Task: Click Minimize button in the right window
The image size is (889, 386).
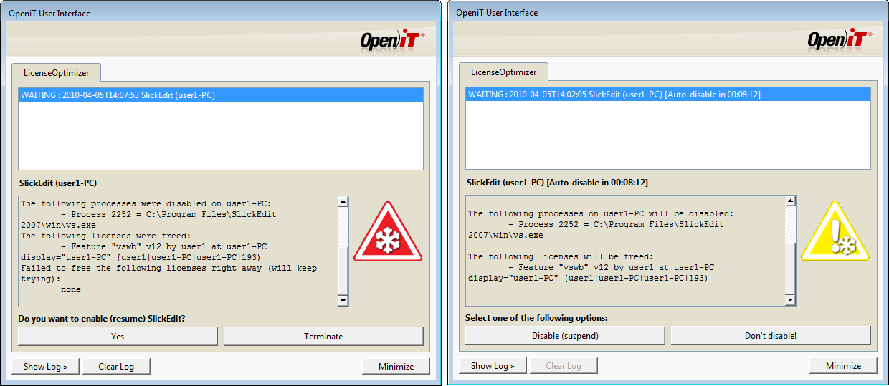Action: [844, 366]
